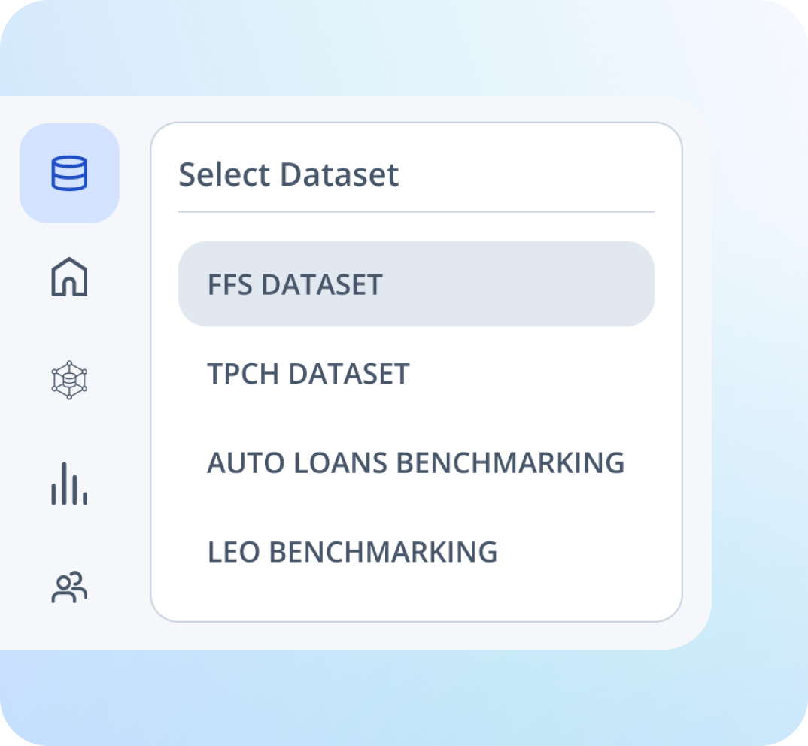Go to the home icon
This screenshot has width=808, height=746.
click(69, 277)
